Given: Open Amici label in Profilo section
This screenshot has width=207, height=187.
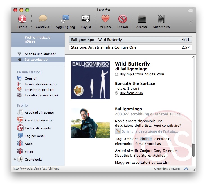Looking at the screenshot, I should [x=29, y=144].
